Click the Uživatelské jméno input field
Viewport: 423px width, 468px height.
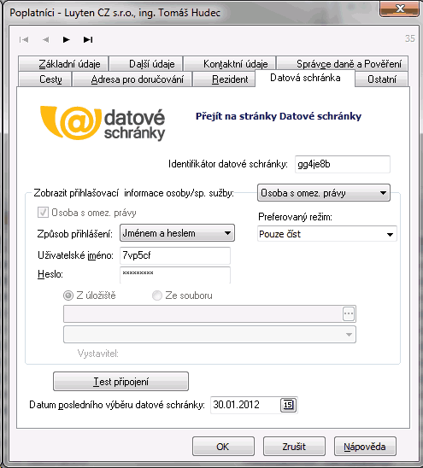pos(175,255)
